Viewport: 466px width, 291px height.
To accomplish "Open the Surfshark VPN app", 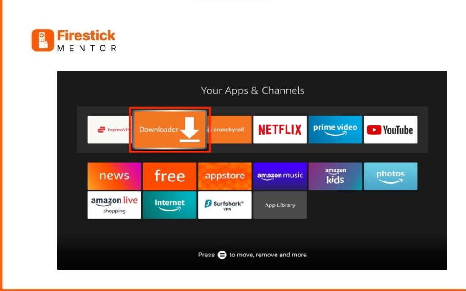I will (x=225, y=205).
